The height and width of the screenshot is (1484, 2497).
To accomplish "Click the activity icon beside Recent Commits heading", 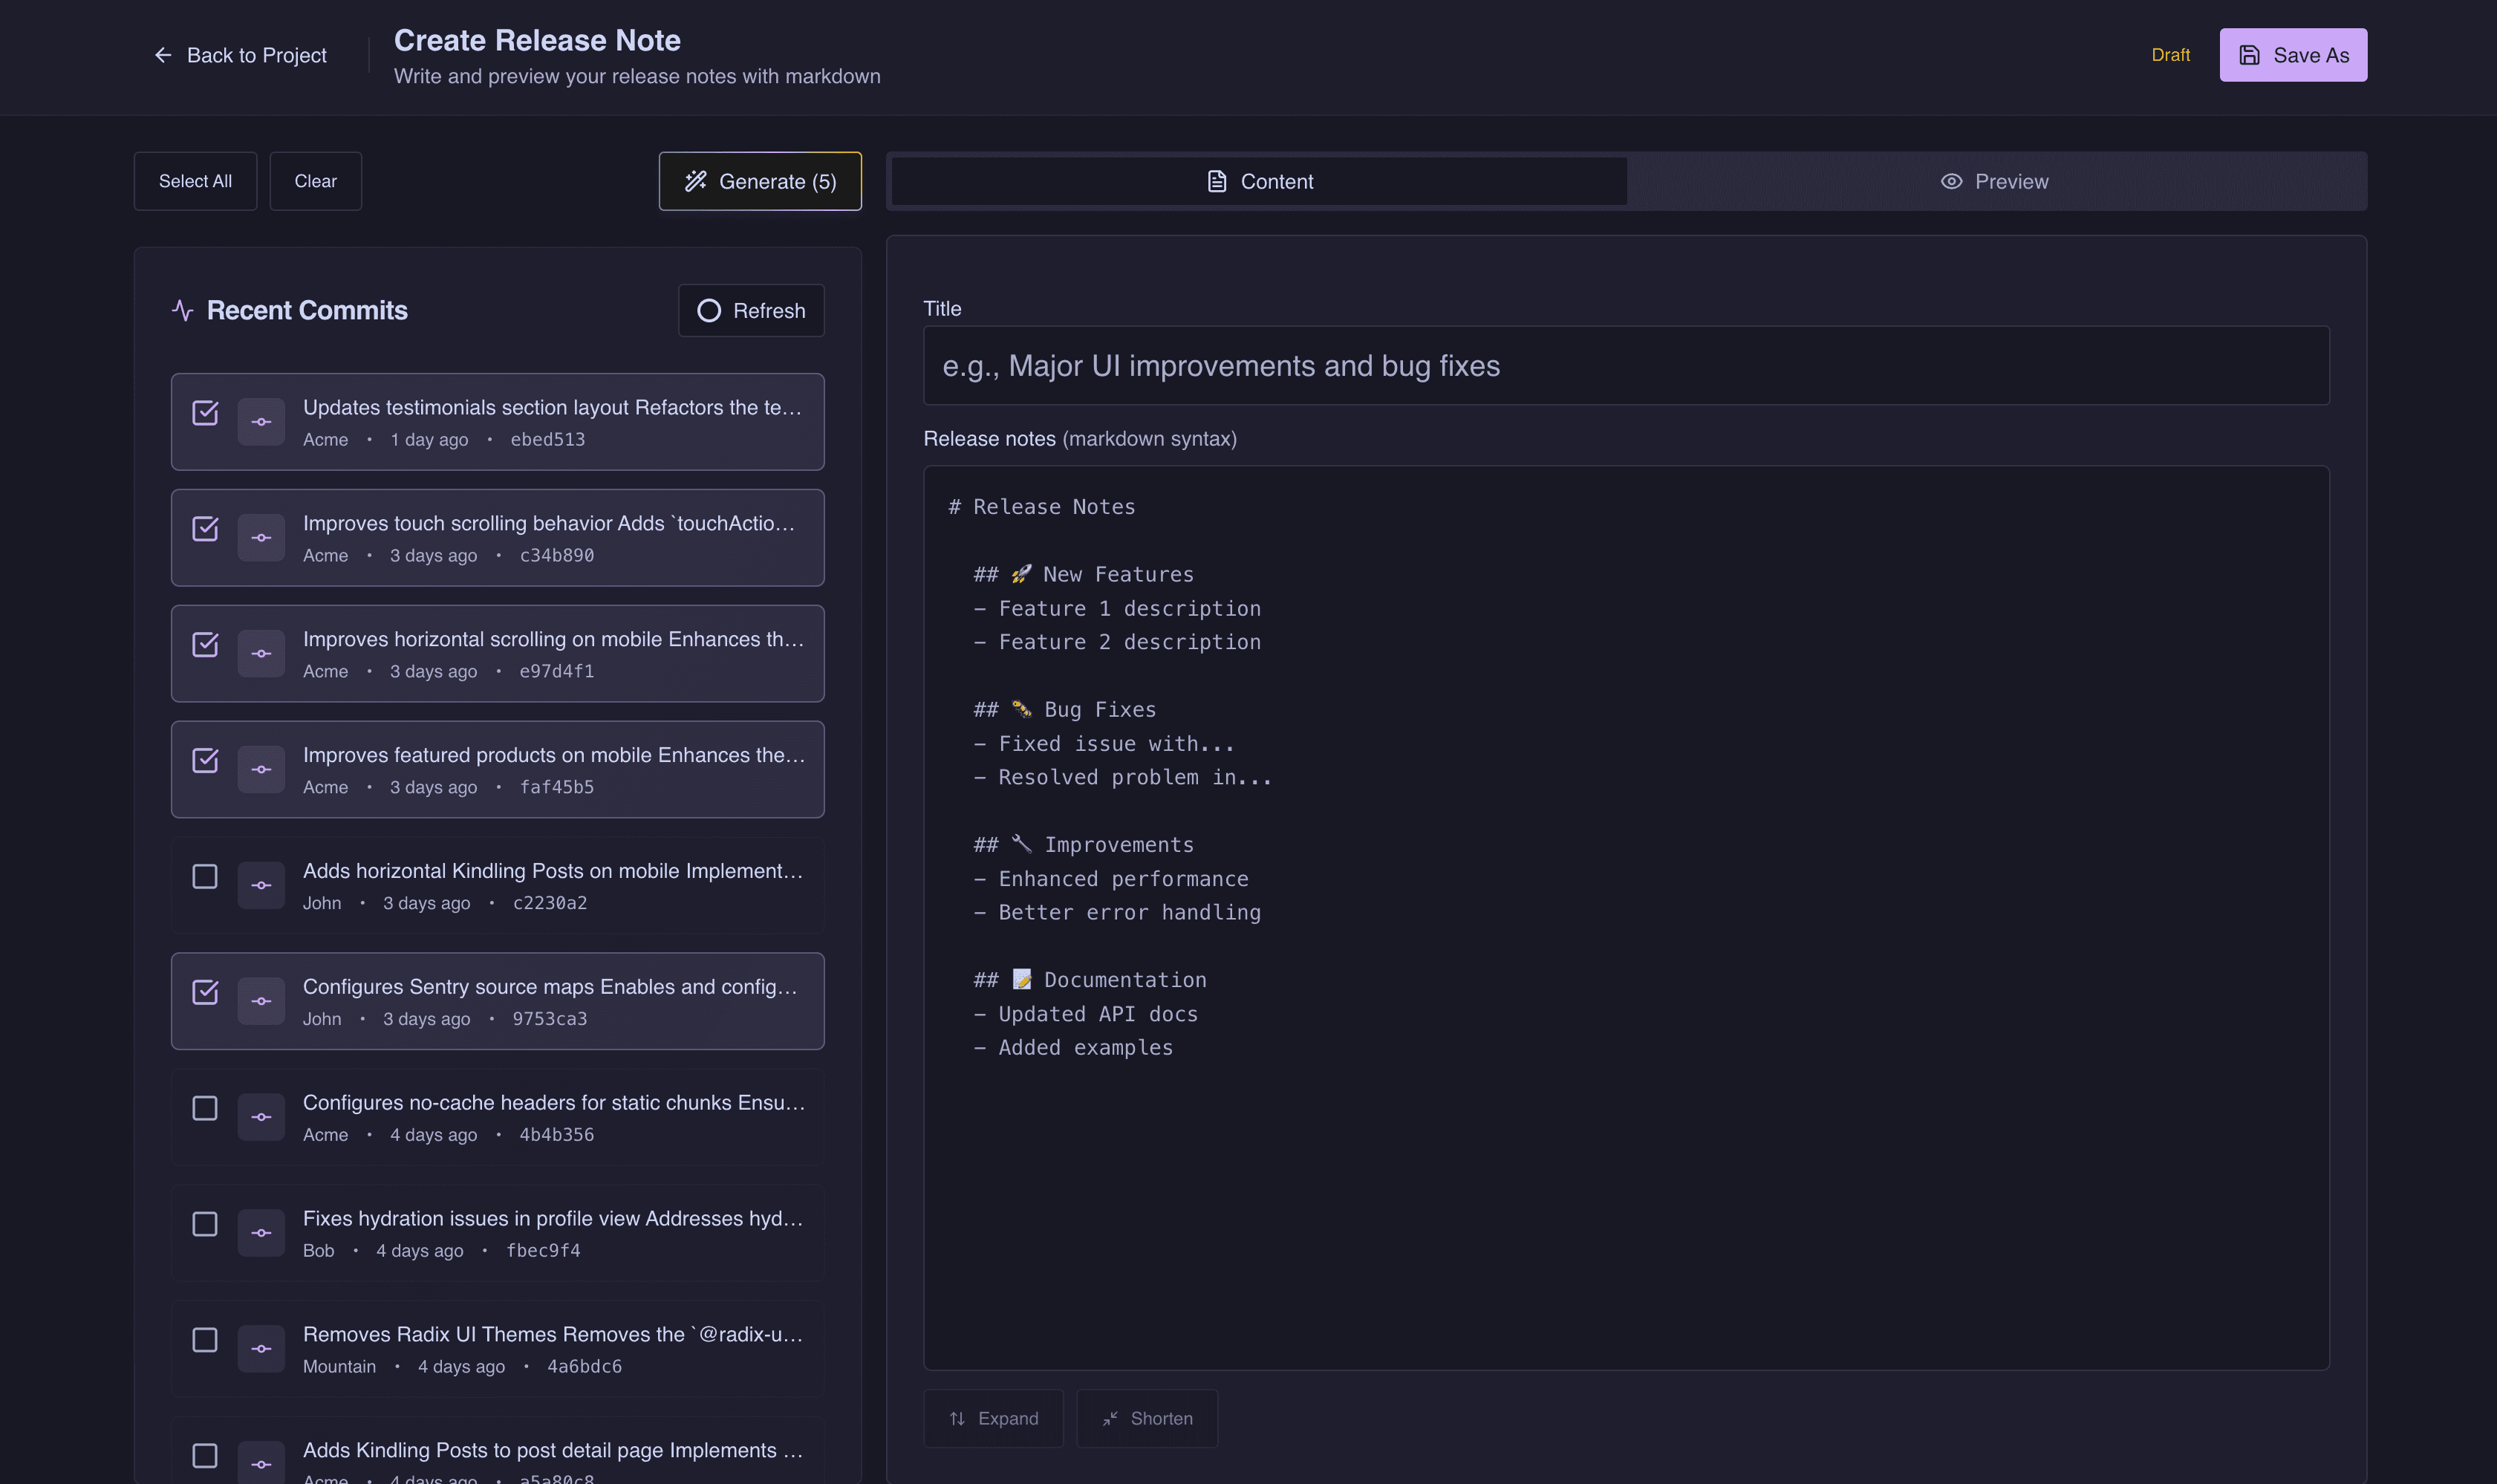I will 182,310.
